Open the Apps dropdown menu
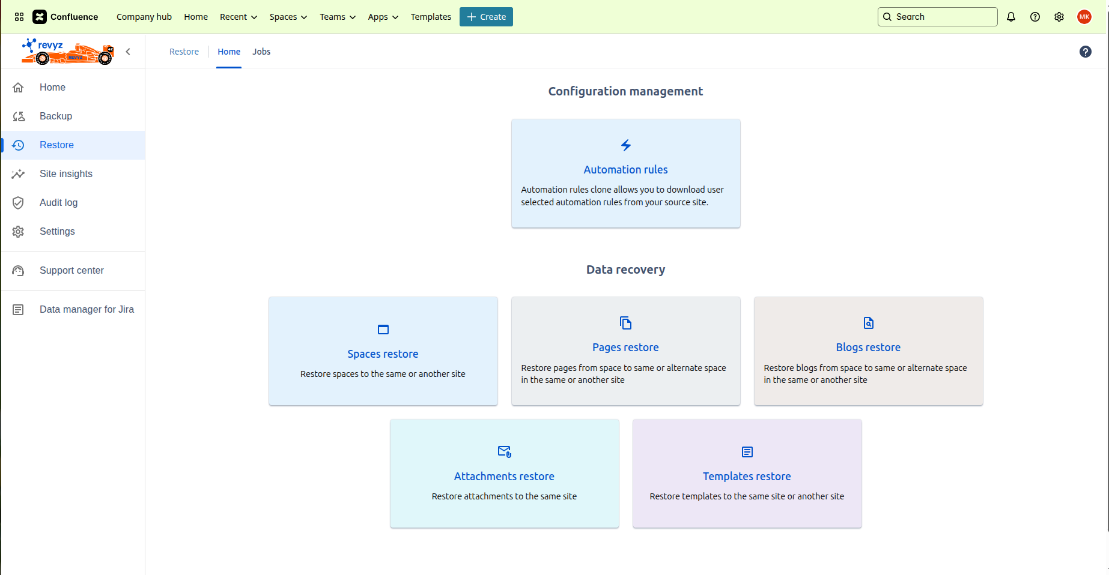This screenshot has height=575, width=1109. (x=383, y=17)
